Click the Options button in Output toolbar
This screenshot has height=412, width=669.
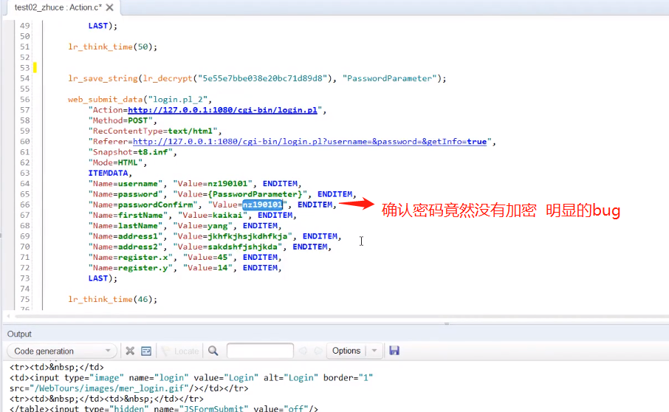(346, 351)
